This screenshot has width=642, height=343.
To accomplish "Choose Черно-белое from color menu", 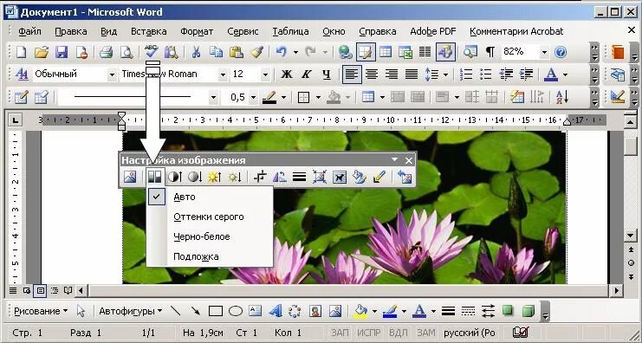I will (209, 236).
